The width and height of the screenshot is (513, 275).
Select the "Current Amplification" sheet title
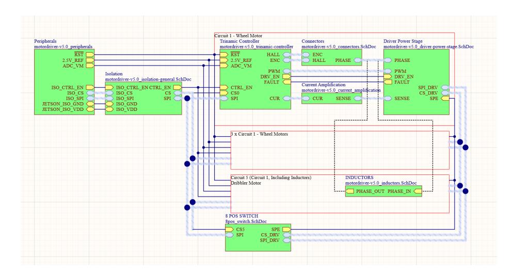tap(323, 85)
